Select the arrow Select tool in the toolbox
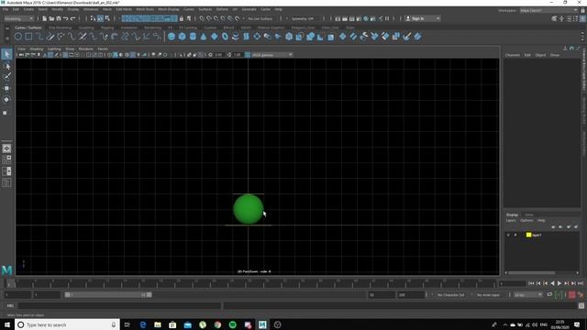Viewport: 587px width, 330px height. point(6,54)
